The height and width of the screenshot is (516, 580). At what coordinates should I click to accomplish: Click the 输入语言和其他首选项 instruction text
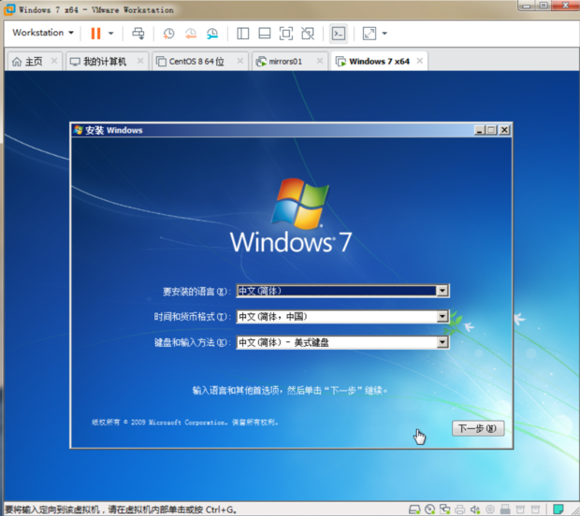[x=290, y=391]
